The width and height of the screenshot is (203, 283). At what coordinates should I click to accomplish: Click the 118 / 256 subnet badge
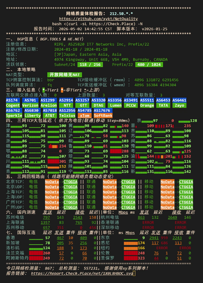click(90, 65)
